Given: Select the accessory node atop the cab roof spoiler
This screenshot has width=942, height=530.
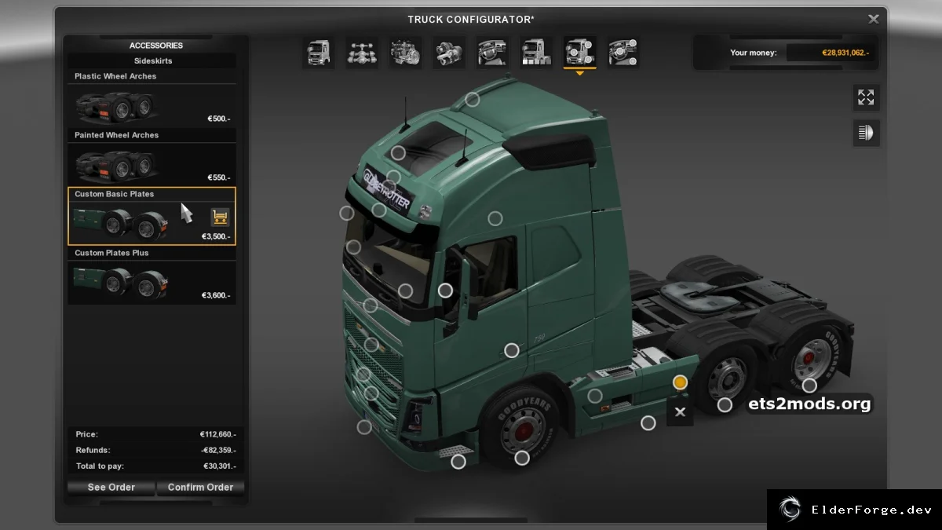Looking at the screenshot, I should click(472, 100).
